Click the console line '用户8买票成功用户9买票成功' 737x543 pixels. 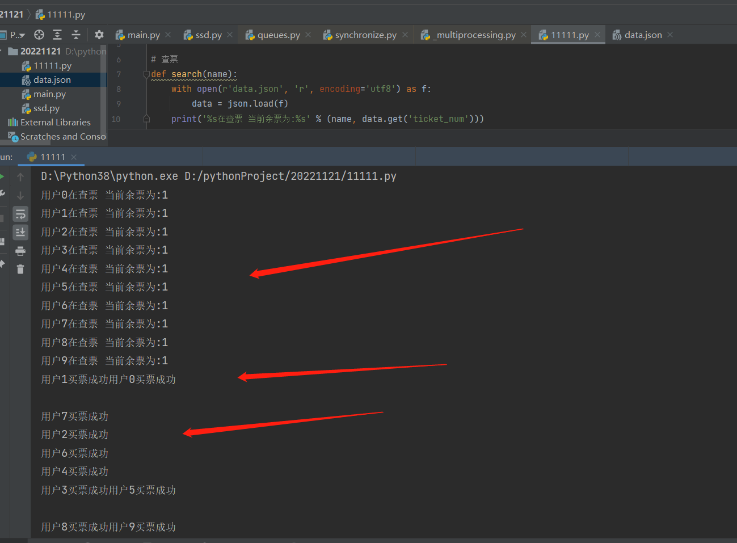click(108, 527)
